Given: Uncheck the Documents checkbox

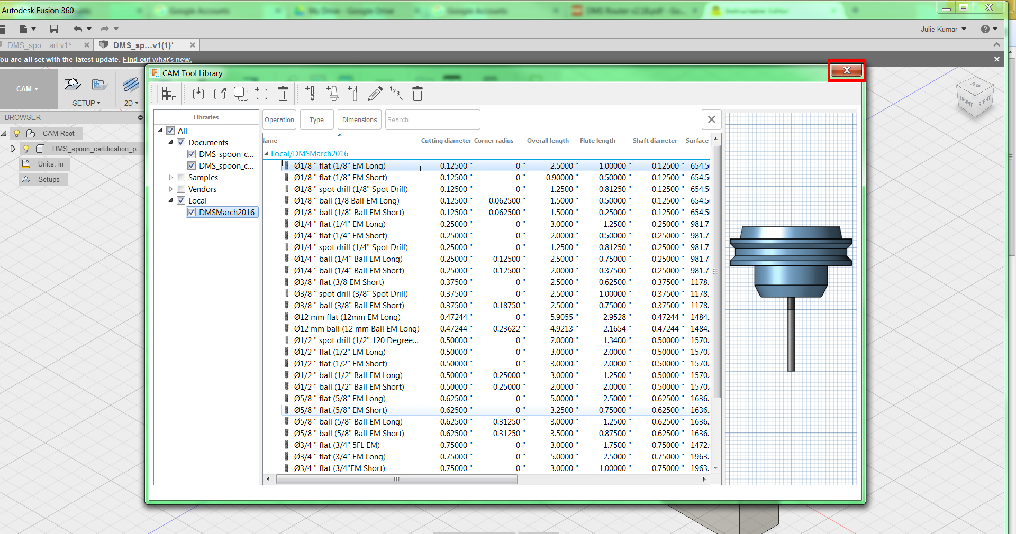Looking at the screenshot, I should click(x=181, y=142).
